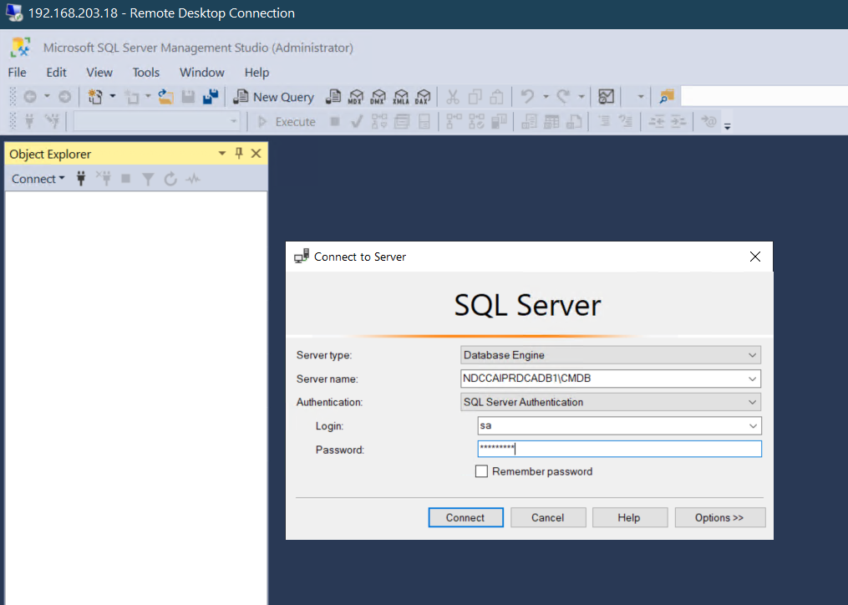Click the New Project icon in toolbar
The height and width of the screenshot is (605, 848).
(x=96, y=97)
